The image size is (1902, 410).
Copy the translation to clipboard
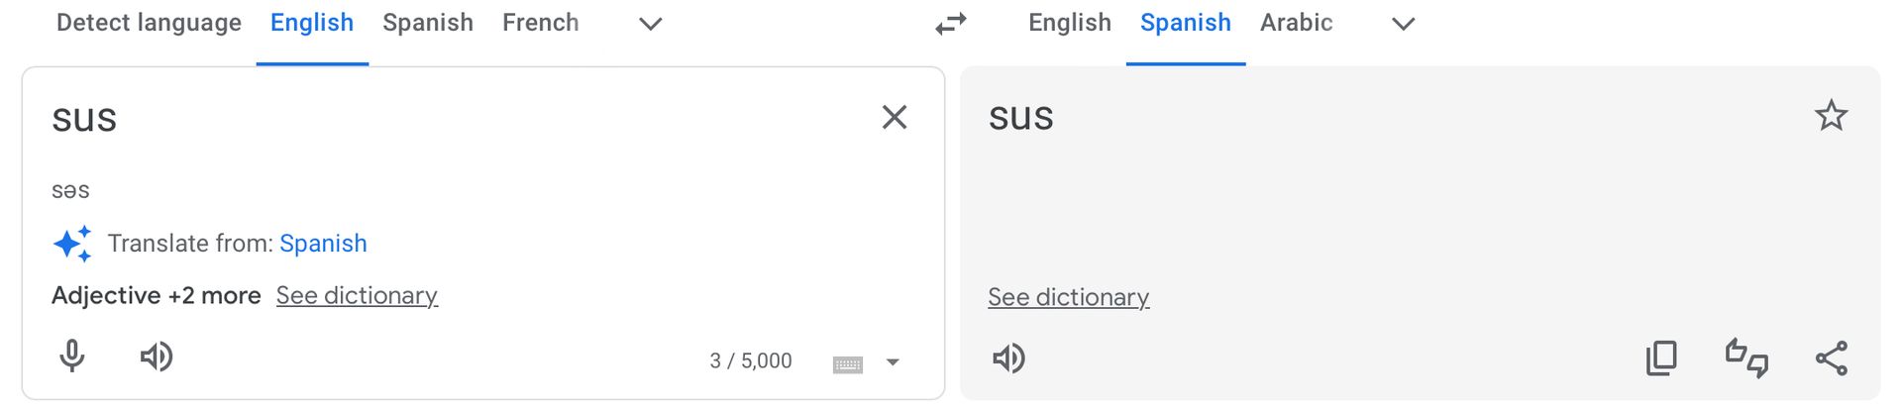coord(1661,358)
